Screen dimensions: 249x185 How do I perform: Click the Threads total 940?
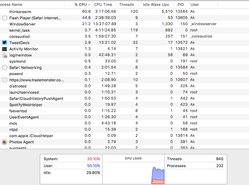220,159
